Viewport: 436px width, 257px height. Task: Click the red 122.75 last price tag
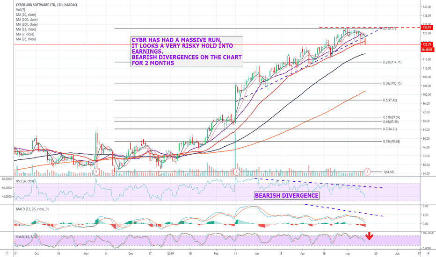[x=427, y=44]
